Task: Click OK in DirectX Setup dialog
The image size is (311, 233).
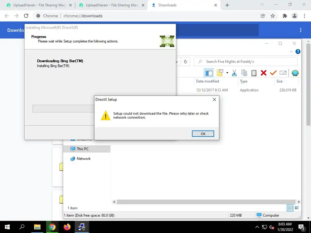Action: (203, 134)
